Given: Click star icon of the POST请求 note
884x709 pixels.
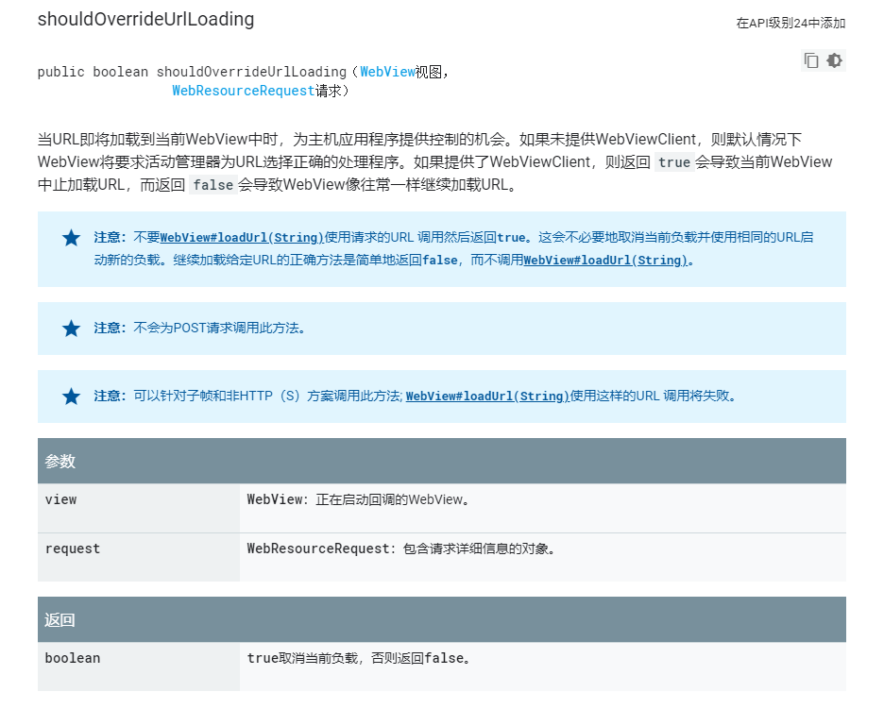Looking at the screenshot, I should pos(71,328).
